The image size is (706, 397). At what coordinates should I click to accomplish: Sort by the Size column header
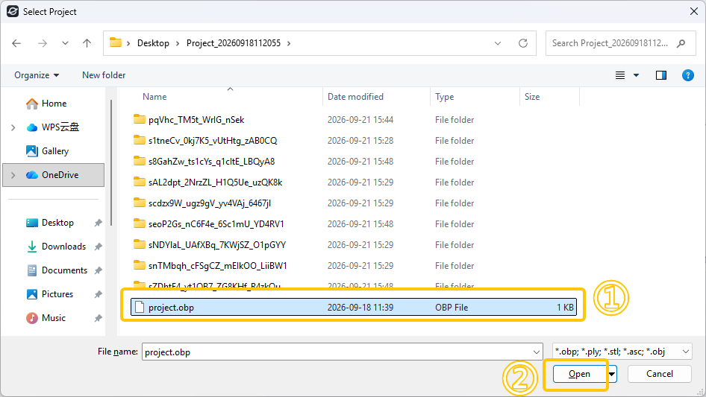(532, 97)
